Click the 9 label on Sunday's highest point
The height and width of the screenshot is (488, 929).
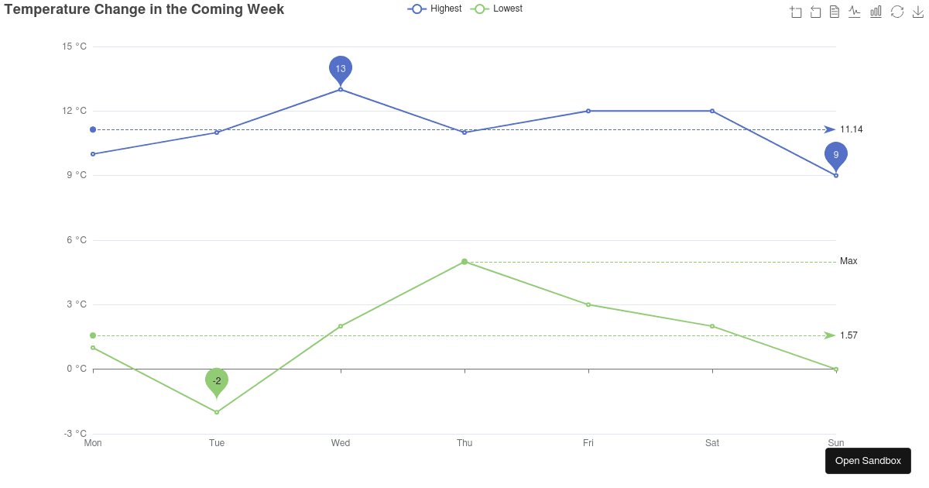pyautogui.click(x=836, y=154)
